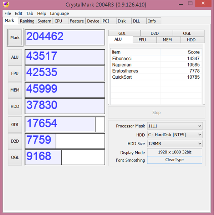Viewport: 214px width, 215px height.
Task: Switch to the CPU tab
Action: point(60,21)
